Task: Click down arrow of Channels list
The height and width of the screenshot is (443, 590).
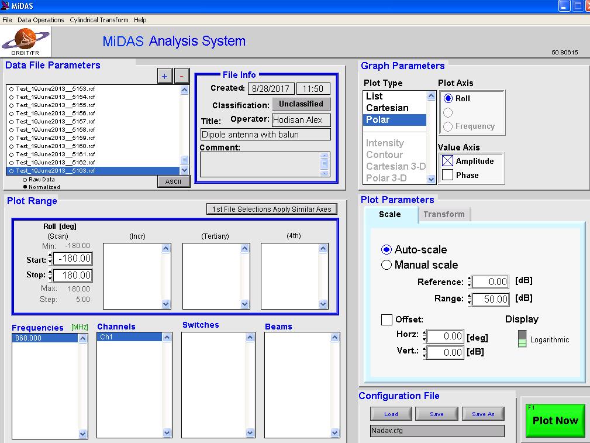Action: tap(167, 433)
